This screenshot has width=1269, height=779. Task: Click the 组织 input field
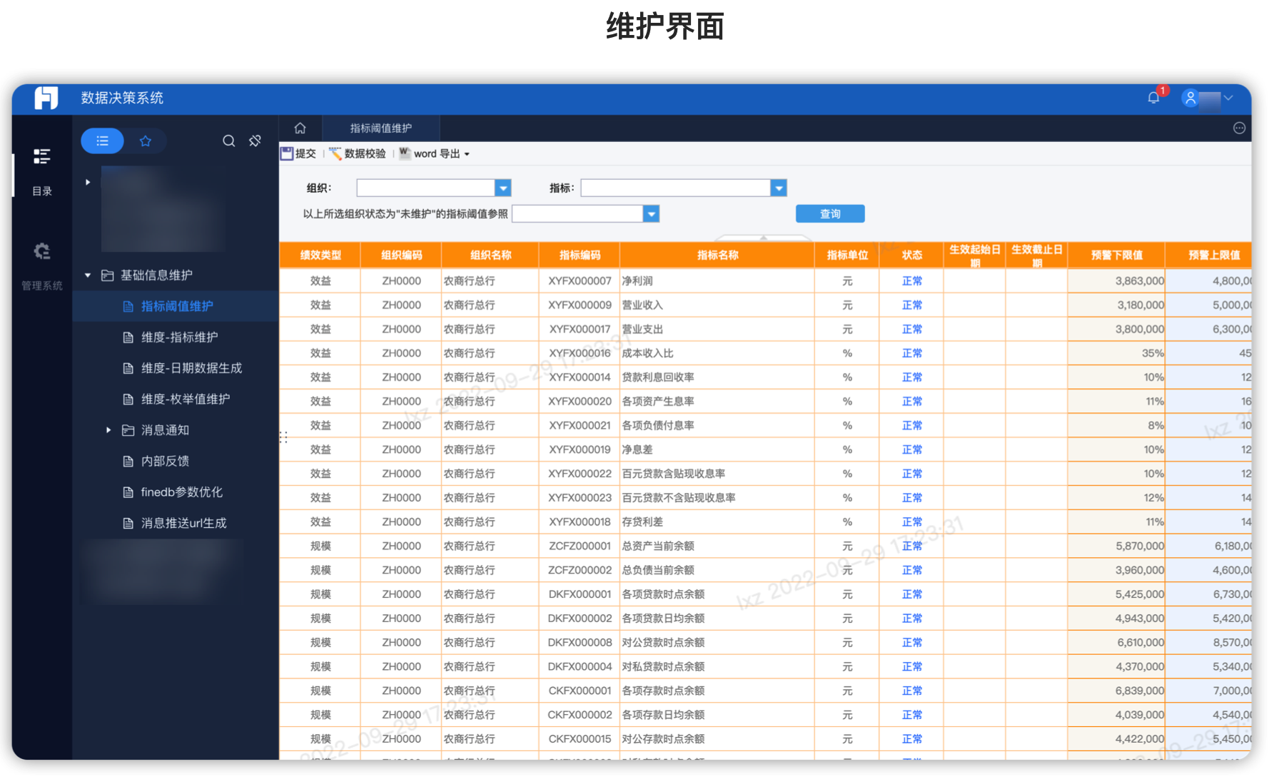pyautogui.click(x=426, y=188)
